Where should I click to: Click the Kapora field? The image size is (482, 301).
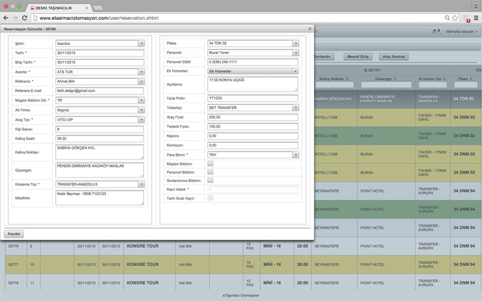click(252, 136)
